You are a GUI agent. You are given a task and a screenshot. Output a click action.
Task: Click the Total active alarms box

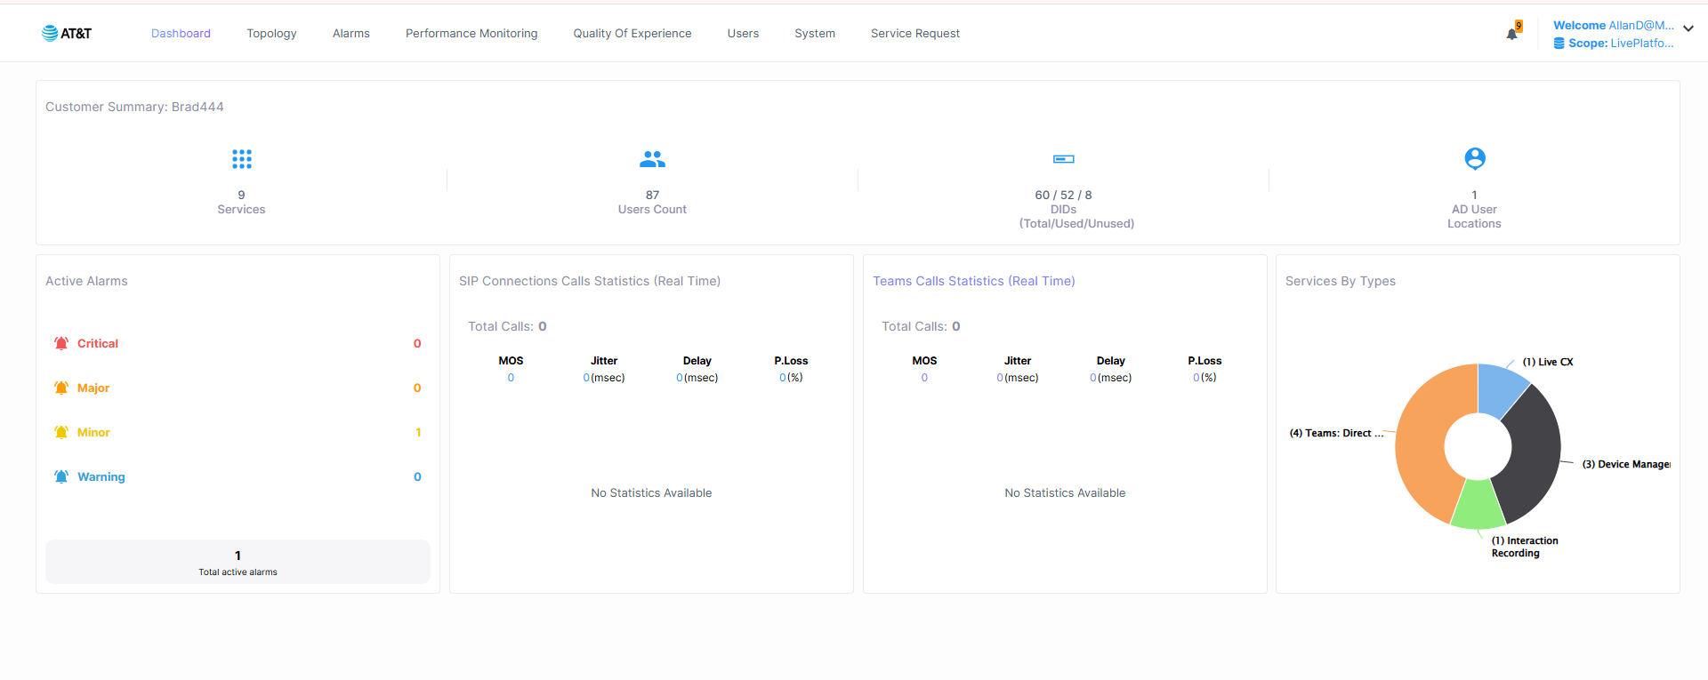pos(238,562)
